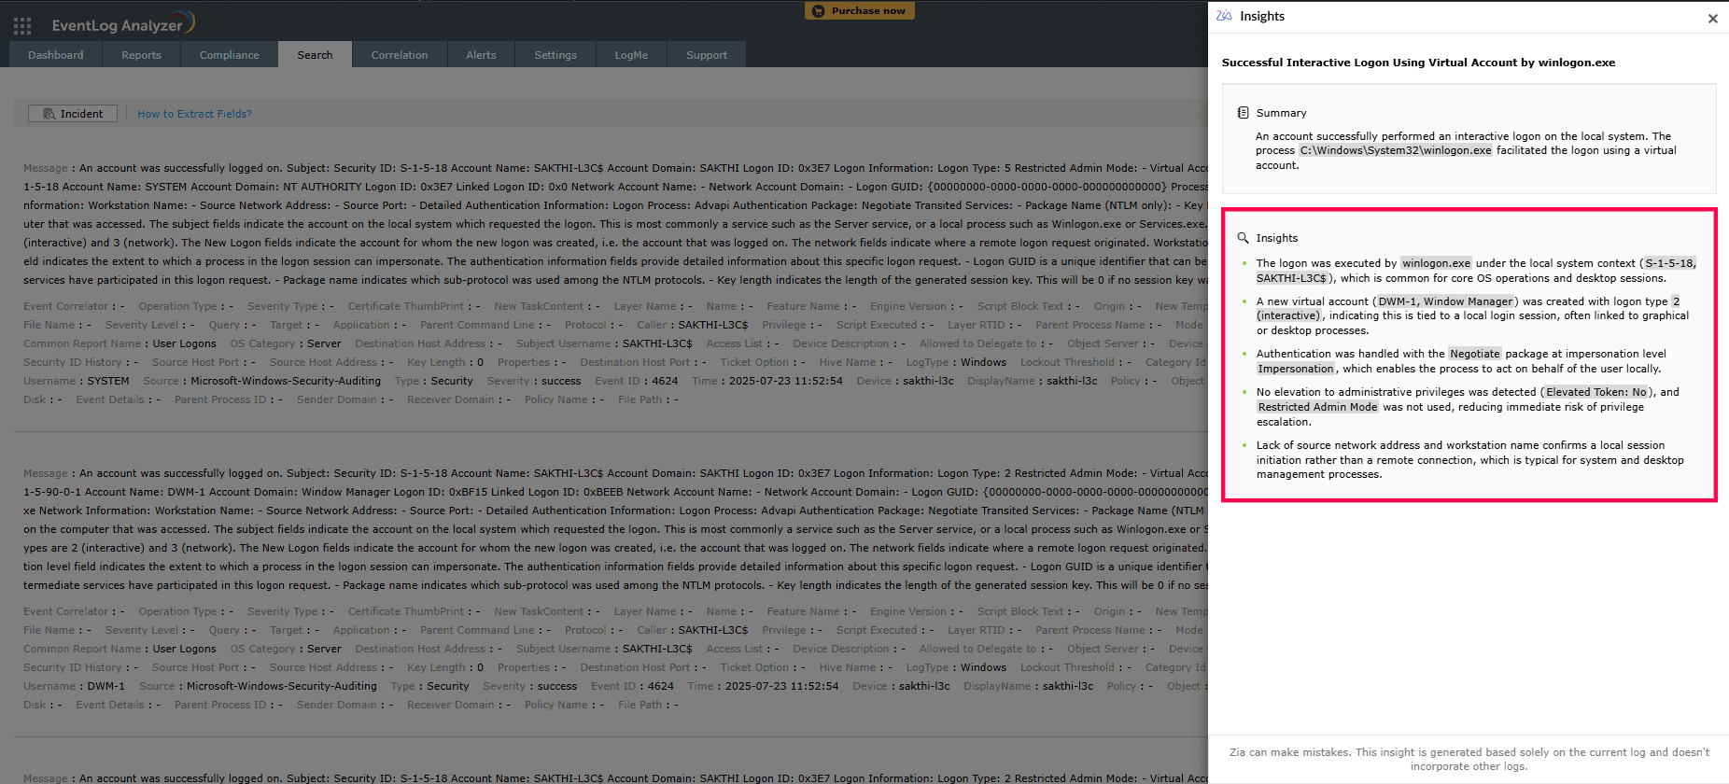The height and width of the screenshot is (784, 1729).
Task: Click the DWM-1, Window Manager tag
Action: pyautogui.click(x=1445, y=301)
